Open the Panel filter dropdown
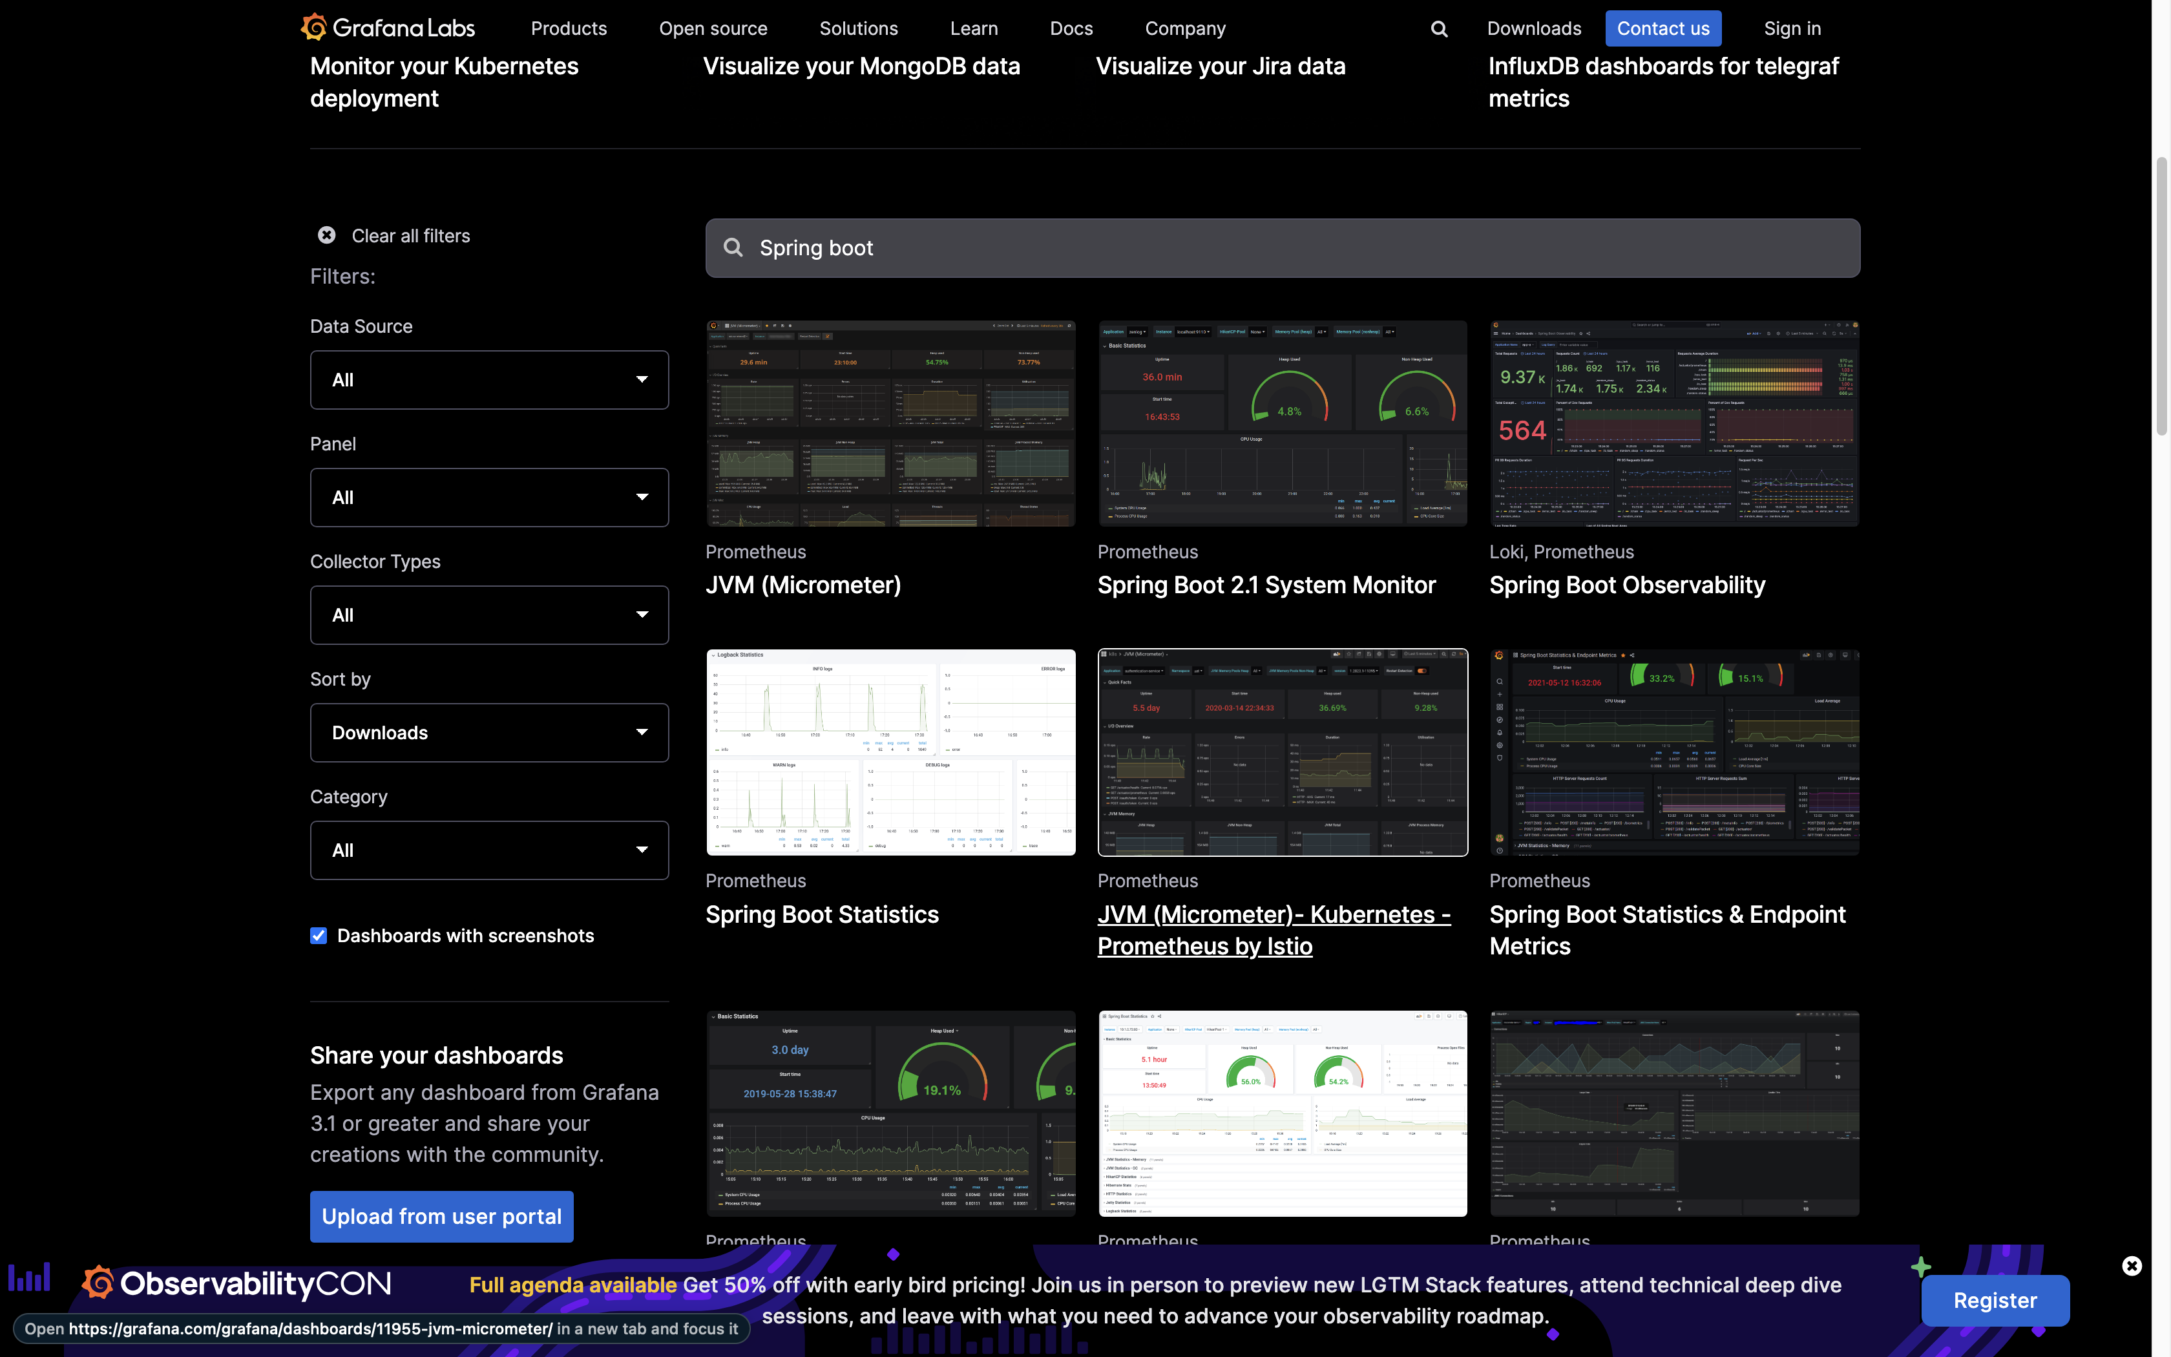Image resolution: width=2171 pixels, height=1357 pixels. point(489,497)
